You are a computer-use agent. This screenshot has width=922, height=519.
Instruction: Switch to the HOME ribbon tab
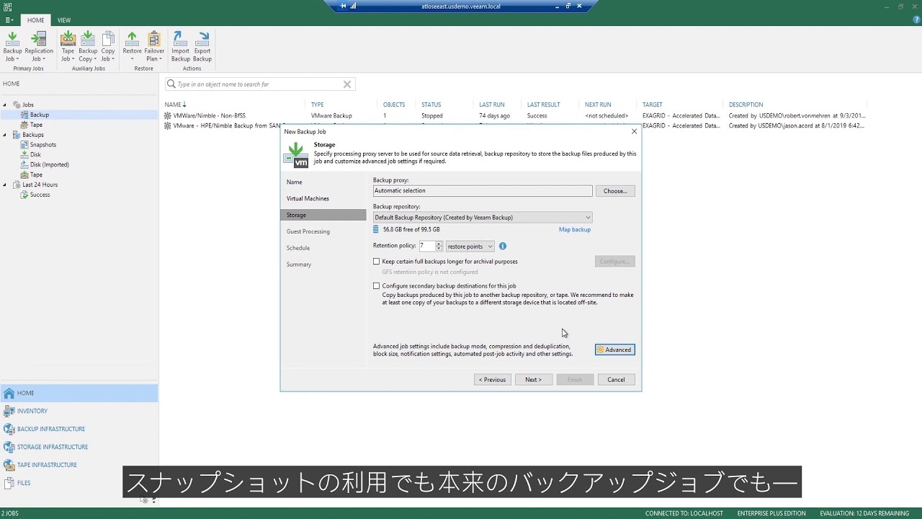click(35, 20)
